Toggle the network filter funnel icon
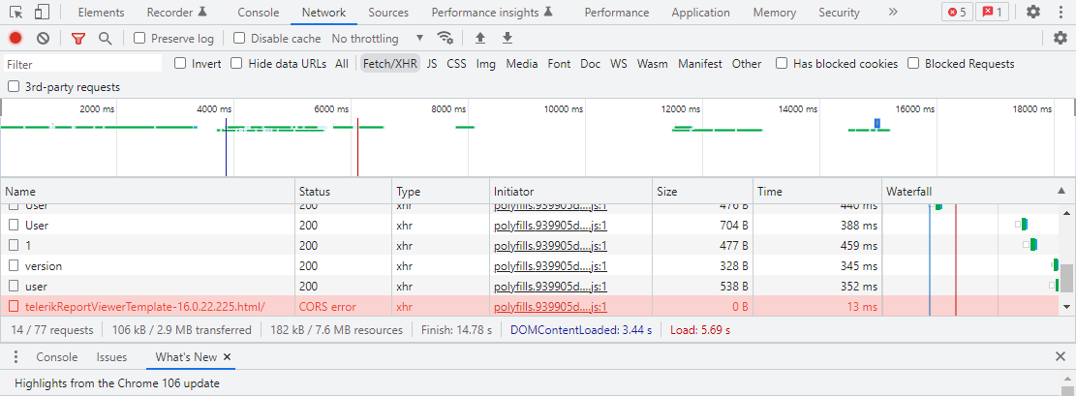1076x396 pixels. coord(78,38)
